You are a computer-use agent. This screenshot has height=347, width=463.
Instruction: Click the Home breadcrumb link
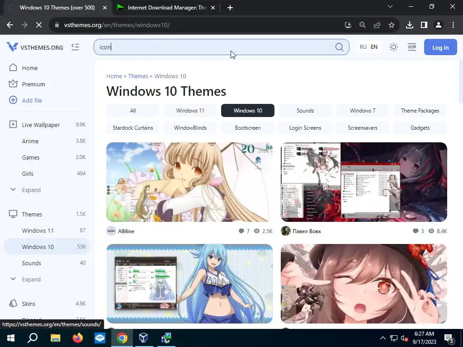(114, 76)
